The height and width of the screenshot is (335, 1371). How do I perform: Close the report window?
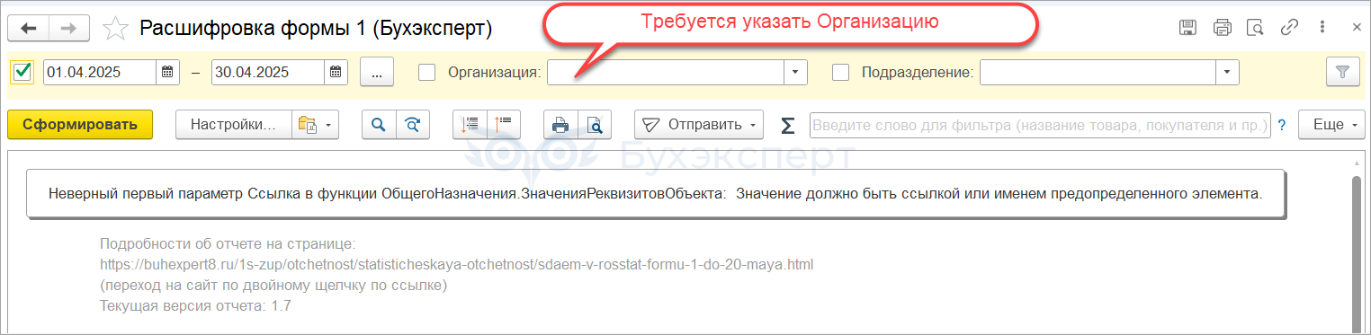(x=1357, y=28)
